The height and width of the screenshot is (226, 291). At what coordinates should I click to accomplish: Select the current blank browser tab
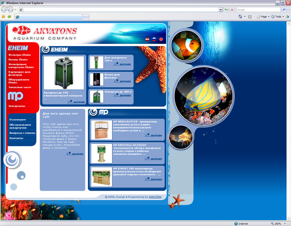click(48, 17)
